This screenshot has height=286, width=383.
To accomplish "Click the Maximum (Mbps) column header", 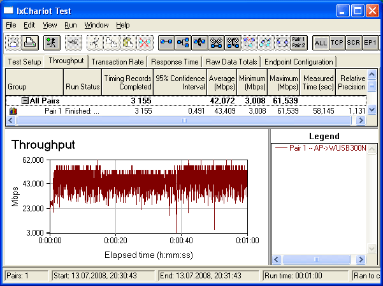I will (x=284, y=82).
